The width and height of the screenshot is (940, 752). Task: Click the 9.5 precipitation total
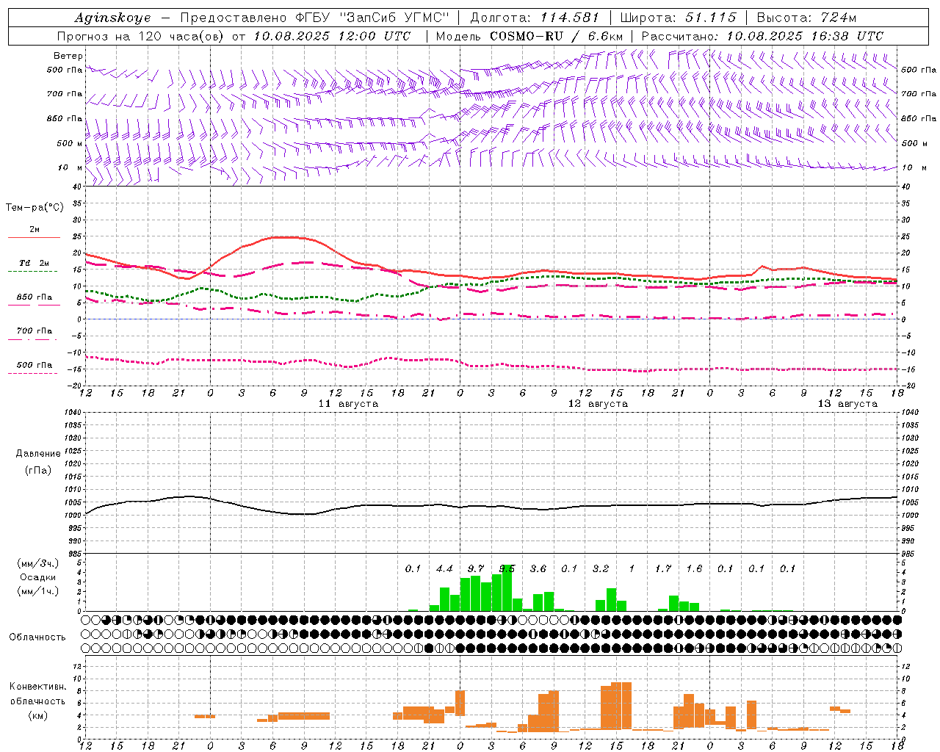[507, 569]
